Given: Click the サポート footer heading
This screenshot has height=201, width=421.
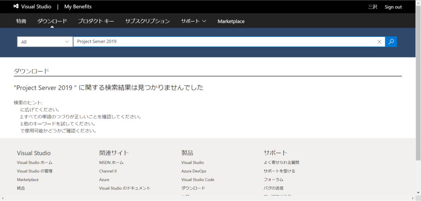Looking at the screenshot, I should point(275,152).
